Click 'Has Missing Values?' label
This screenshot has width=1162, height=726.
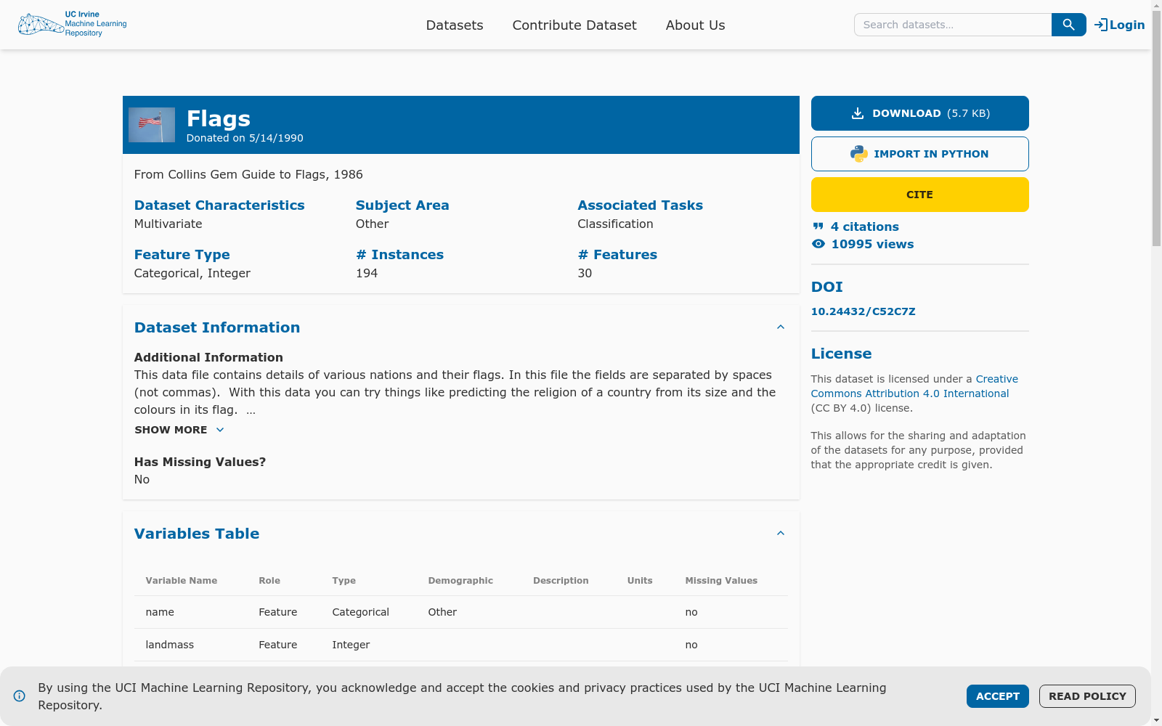coord(200,462)
